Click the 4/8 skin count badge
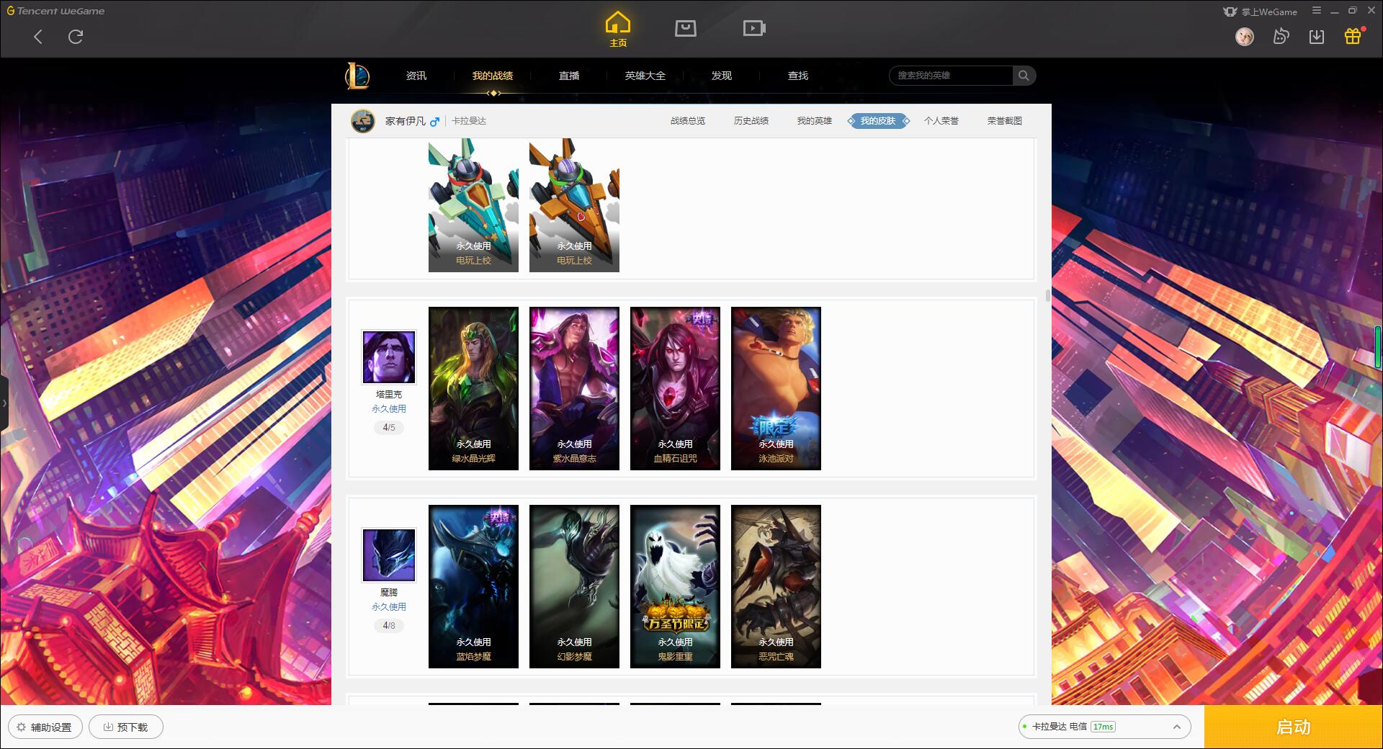The image size is (1383, 749). [389, 626]
